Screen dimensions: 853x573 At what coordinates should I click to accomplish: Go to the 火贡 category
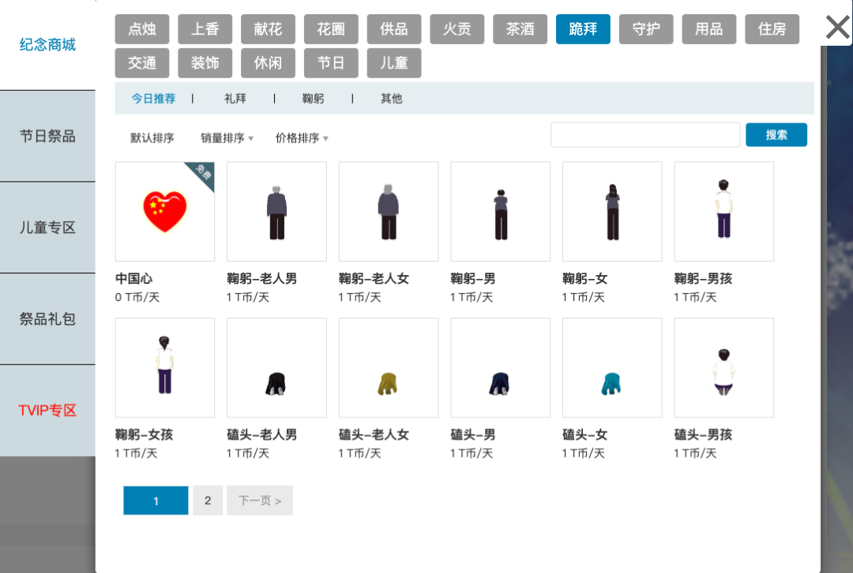(457, 28)
